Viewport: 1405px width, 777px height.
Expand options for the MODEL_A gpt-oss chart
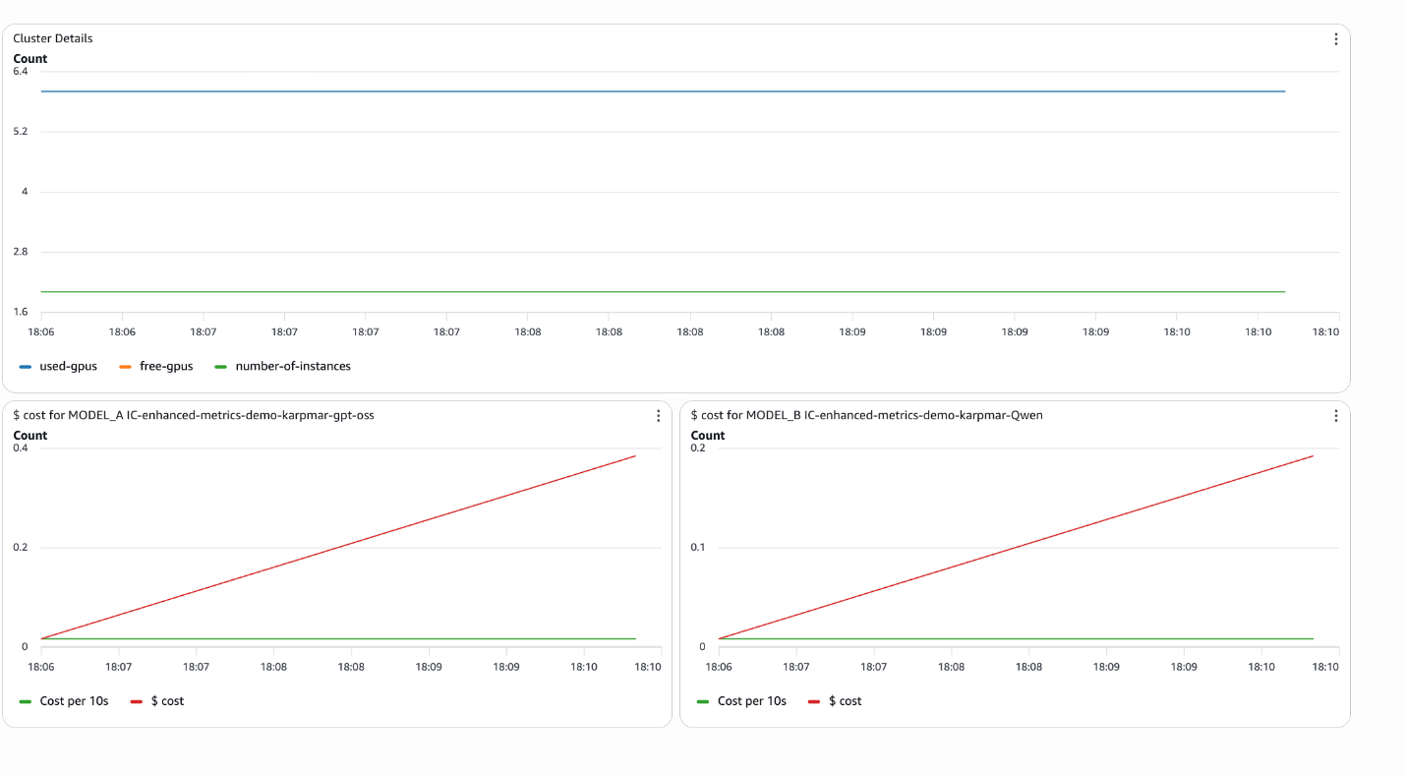click(658, 415)
